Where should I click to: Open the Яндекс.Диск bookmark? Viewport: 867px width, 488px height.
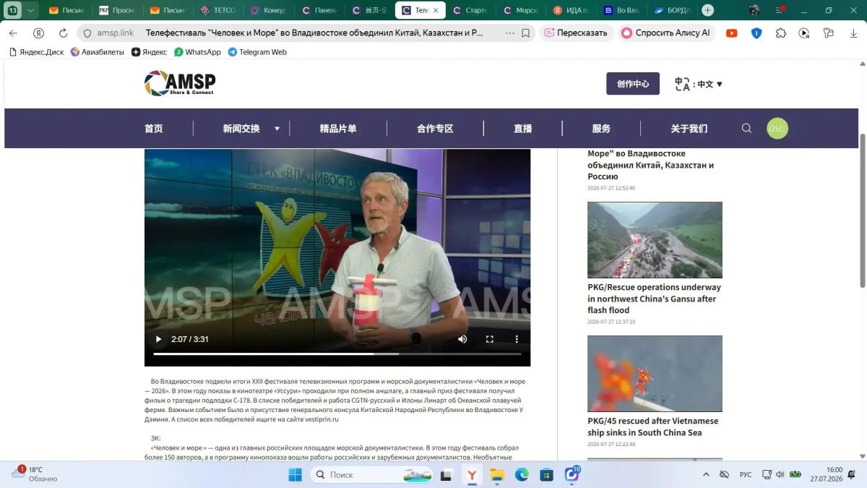click(x=36, y=52)
